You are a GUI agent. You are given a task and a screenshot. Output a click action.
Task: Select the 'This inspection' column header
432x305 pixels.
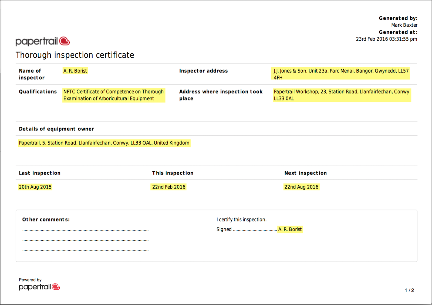point(173,173)
